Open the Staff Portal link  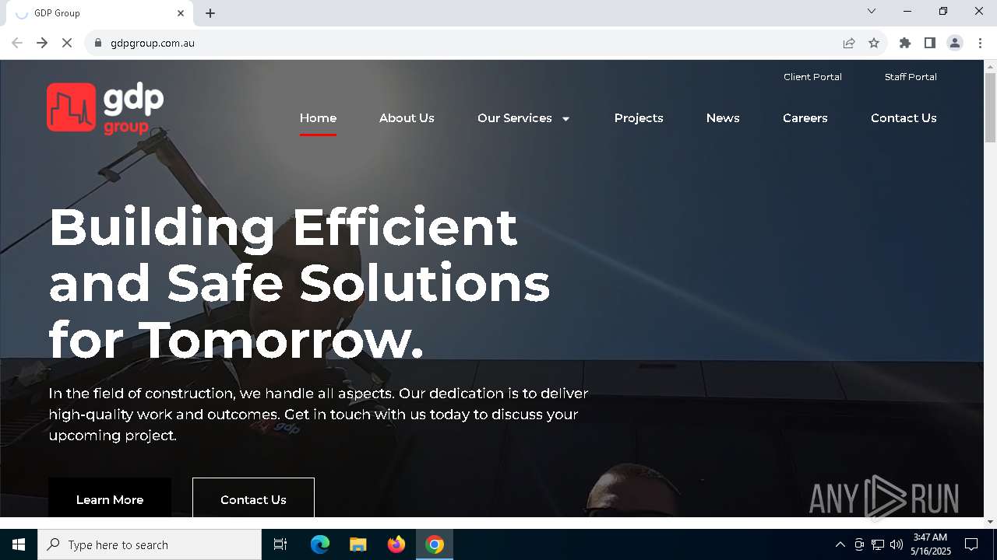[911, 77]
